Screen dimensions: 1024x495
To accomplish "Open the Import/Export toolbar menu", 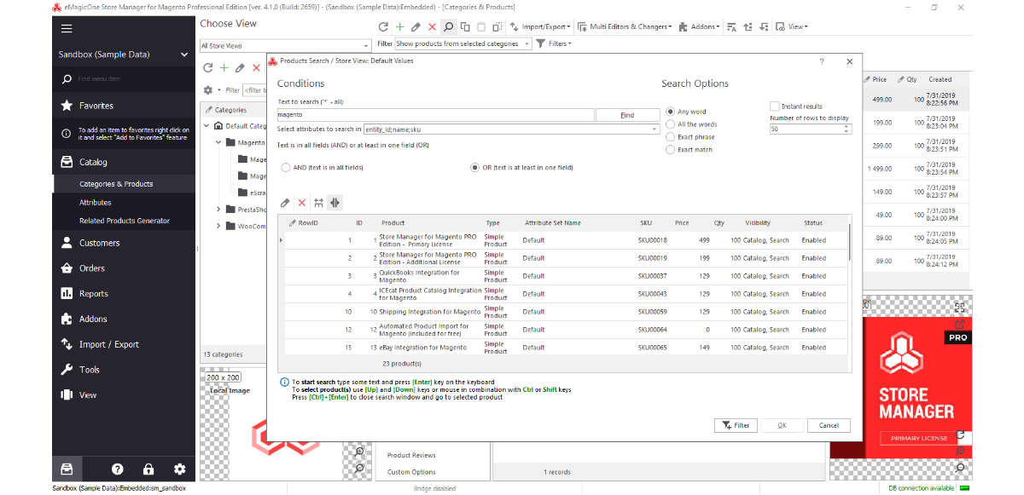I will (544, 27).
